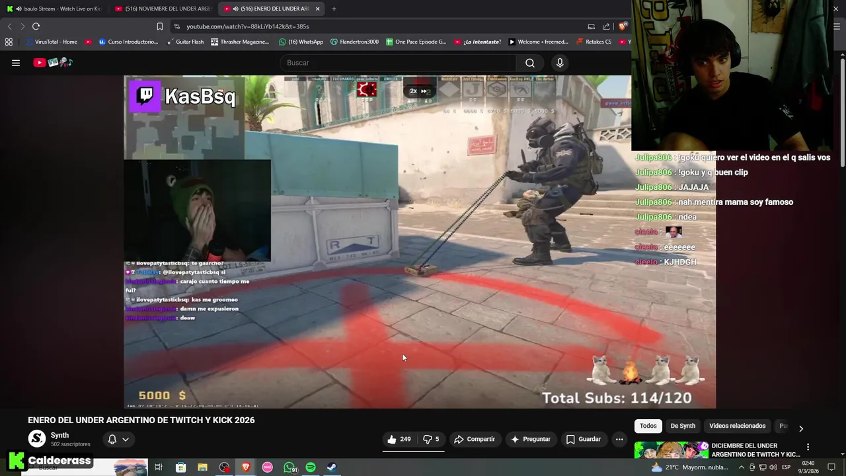Image resolution: width=846 pixels, height=476 pixels.
Task: Open the weather widget on taskbar
Action: click(x=688, y=467)
